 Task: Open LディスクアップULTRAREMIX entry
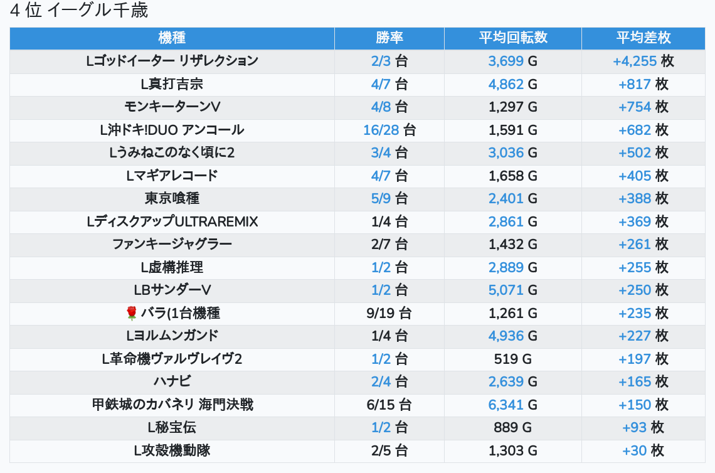172,221
